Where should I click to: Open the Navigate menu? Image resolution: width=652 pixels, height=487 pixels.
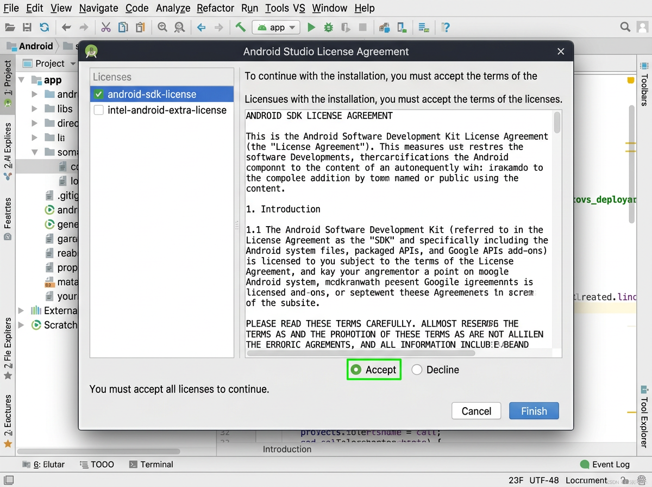98,8
